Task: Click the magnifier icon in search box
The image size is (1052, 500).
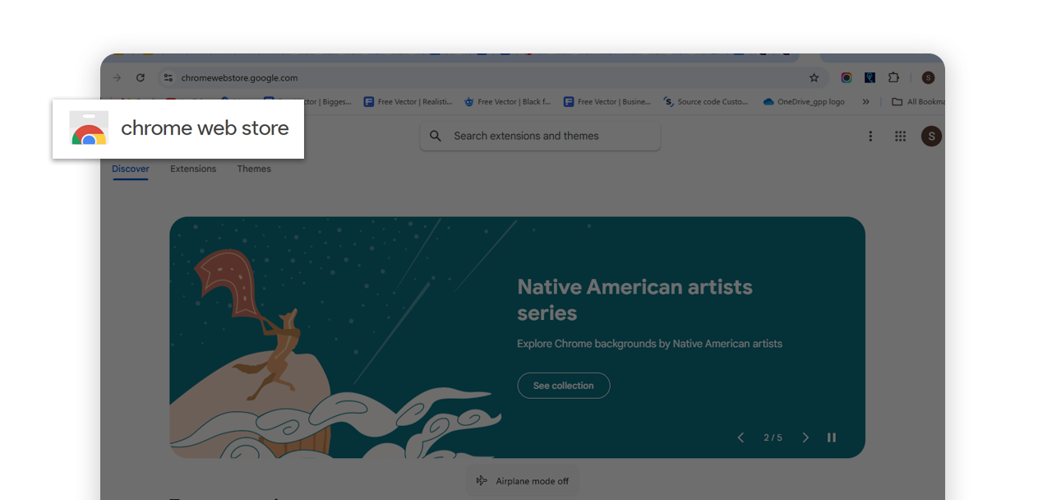Action: [436, 136]
